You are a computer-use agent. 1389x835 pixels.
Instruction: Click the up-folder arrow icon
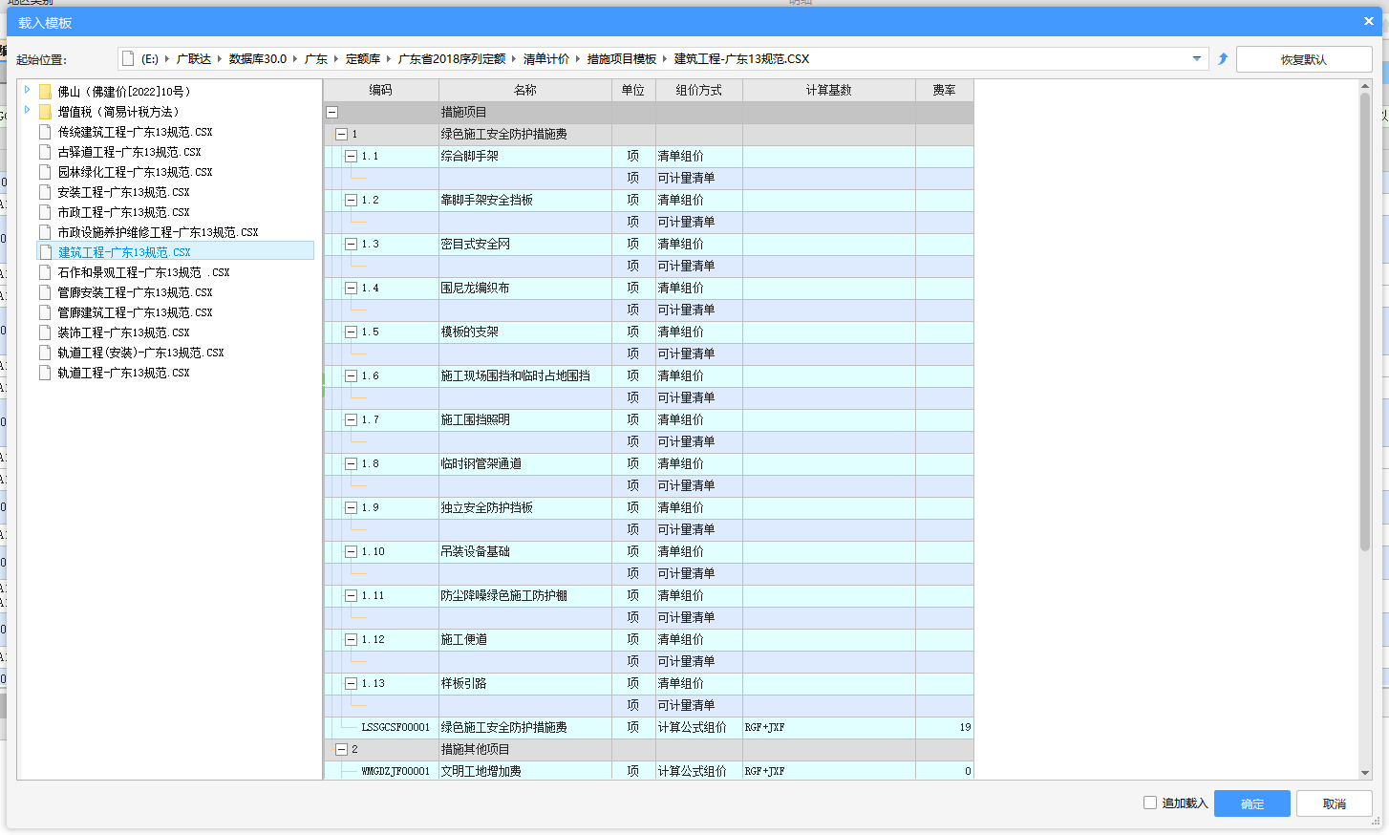(x=1223, y=59)
